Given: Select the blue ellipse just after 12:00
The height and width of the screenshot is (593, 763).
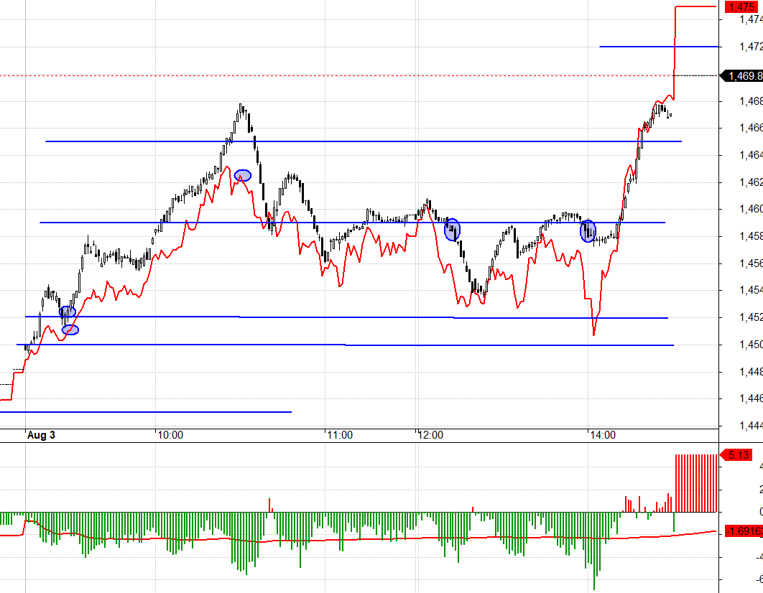Looking at the screenshot, I should (452, 230).
